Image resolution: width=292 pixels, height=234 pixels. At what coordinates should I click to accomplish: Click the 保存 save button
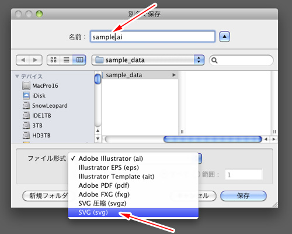click(x=244, y=196)
